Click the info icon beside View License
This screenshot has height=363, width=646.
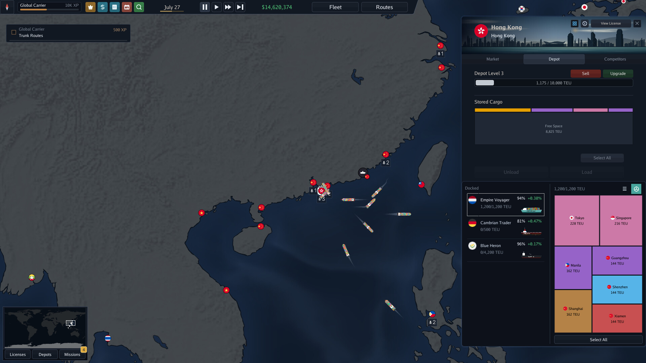(x=585, y=24)
